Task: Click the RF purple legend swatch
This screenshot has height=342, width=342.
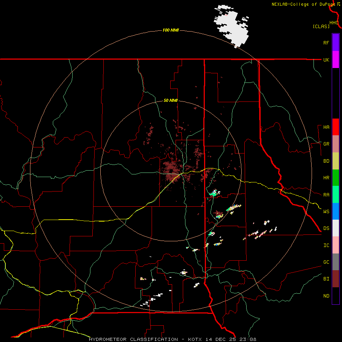Action: [x=336, y=42]
